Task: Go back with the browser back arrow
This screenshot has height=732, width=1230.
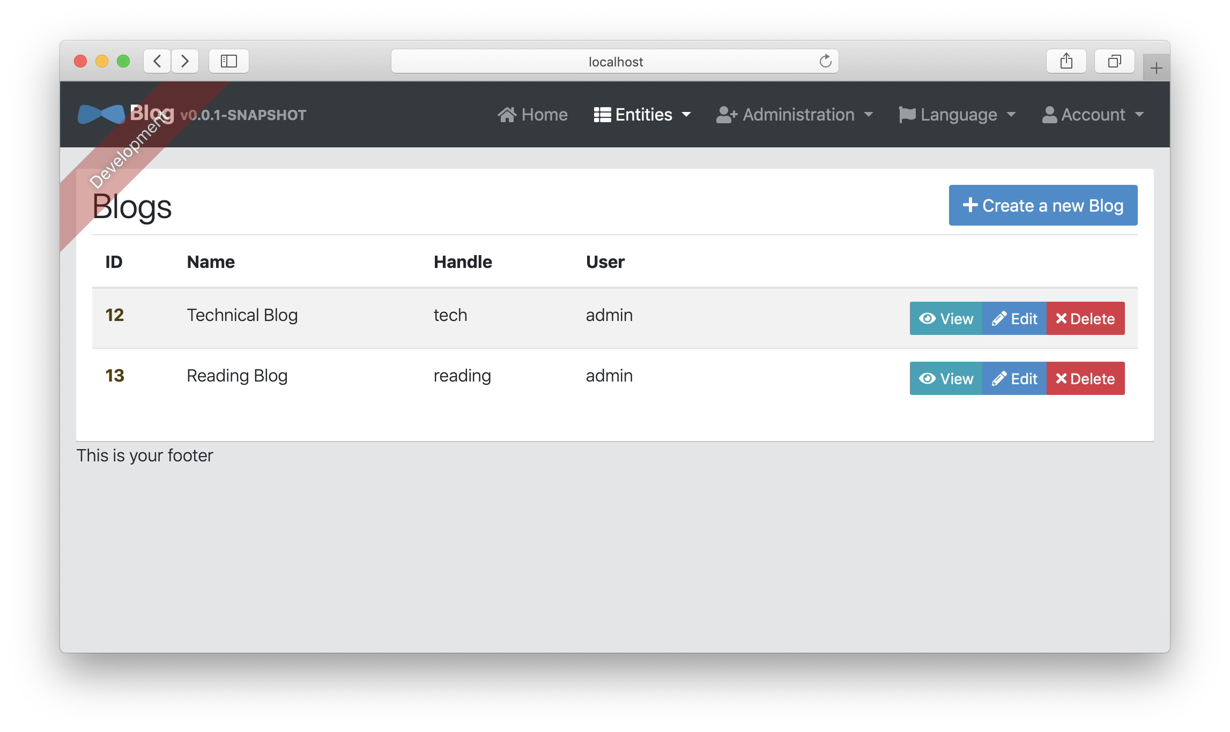Action: point(157,61)
